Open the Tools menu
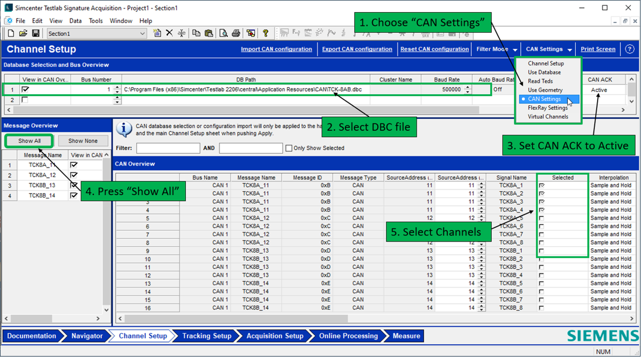 coord(96,21)
